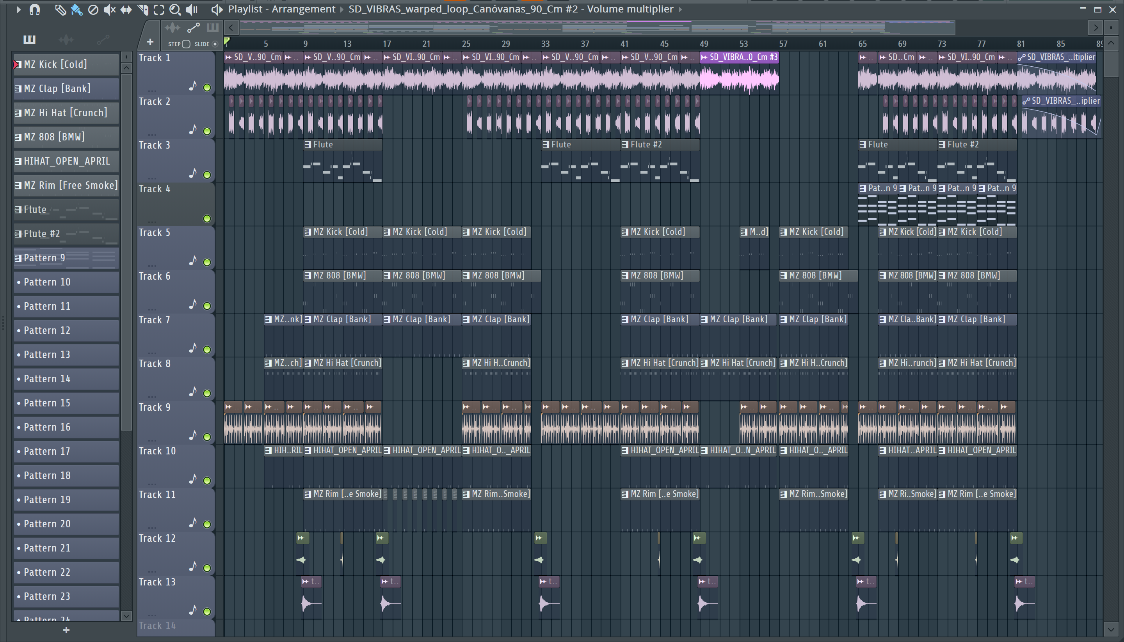Click playlist vertical scrollbar thumb

(1111, 64)
